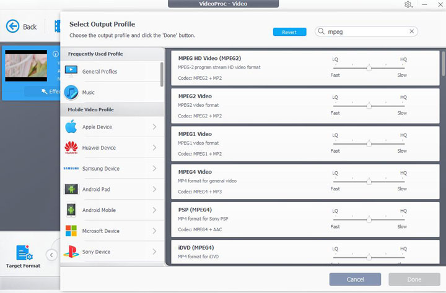The image size is (446, 293).
Task: Click the Revert button
Action: (x=289, y=32)
